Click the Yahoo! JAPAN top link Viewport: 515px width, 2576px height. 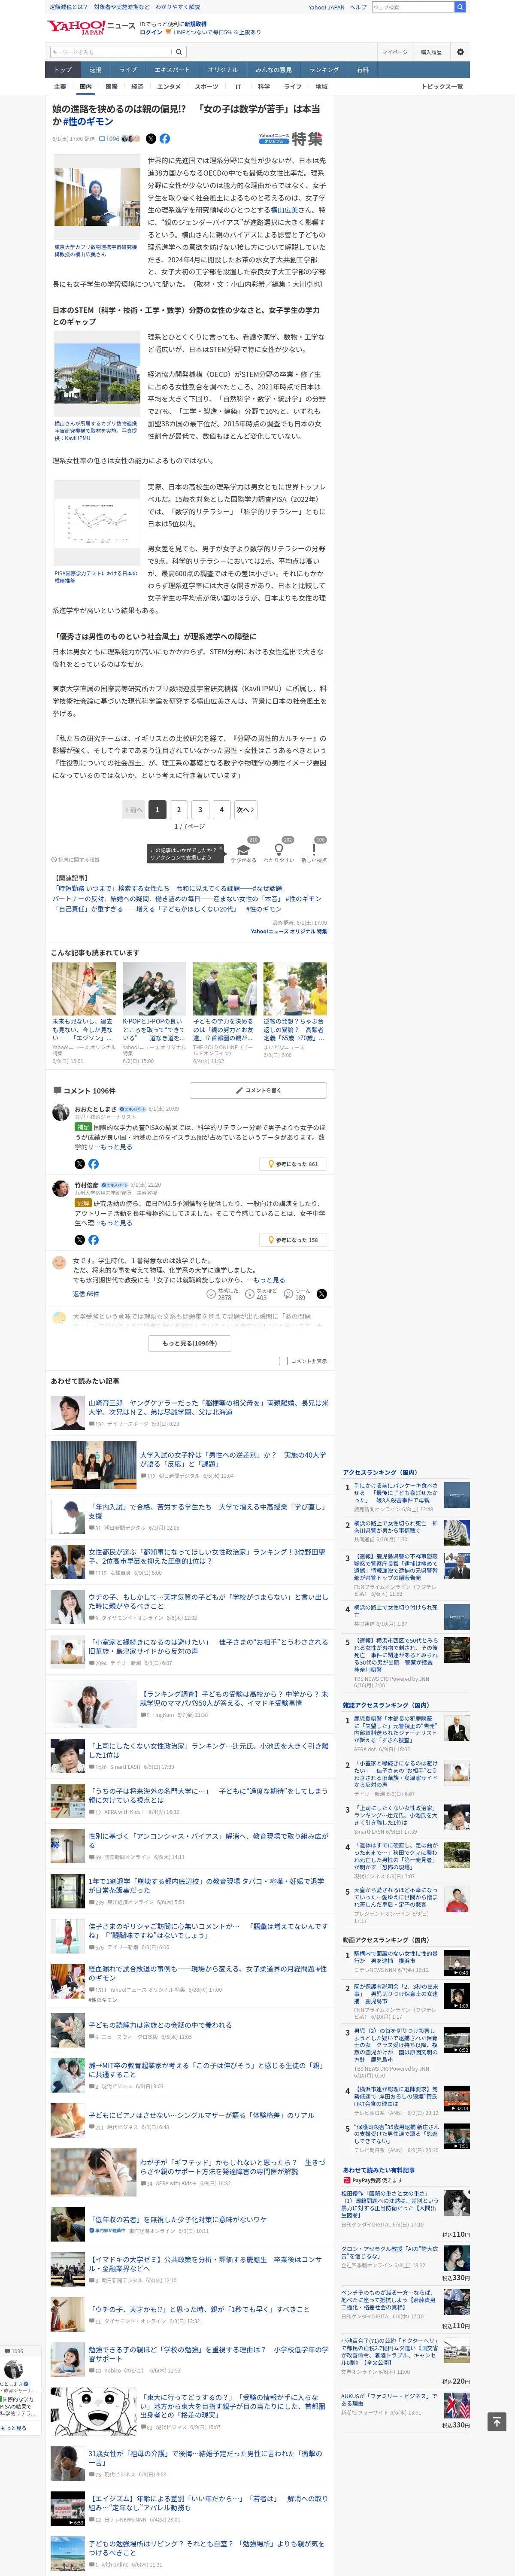pos(326,7)
